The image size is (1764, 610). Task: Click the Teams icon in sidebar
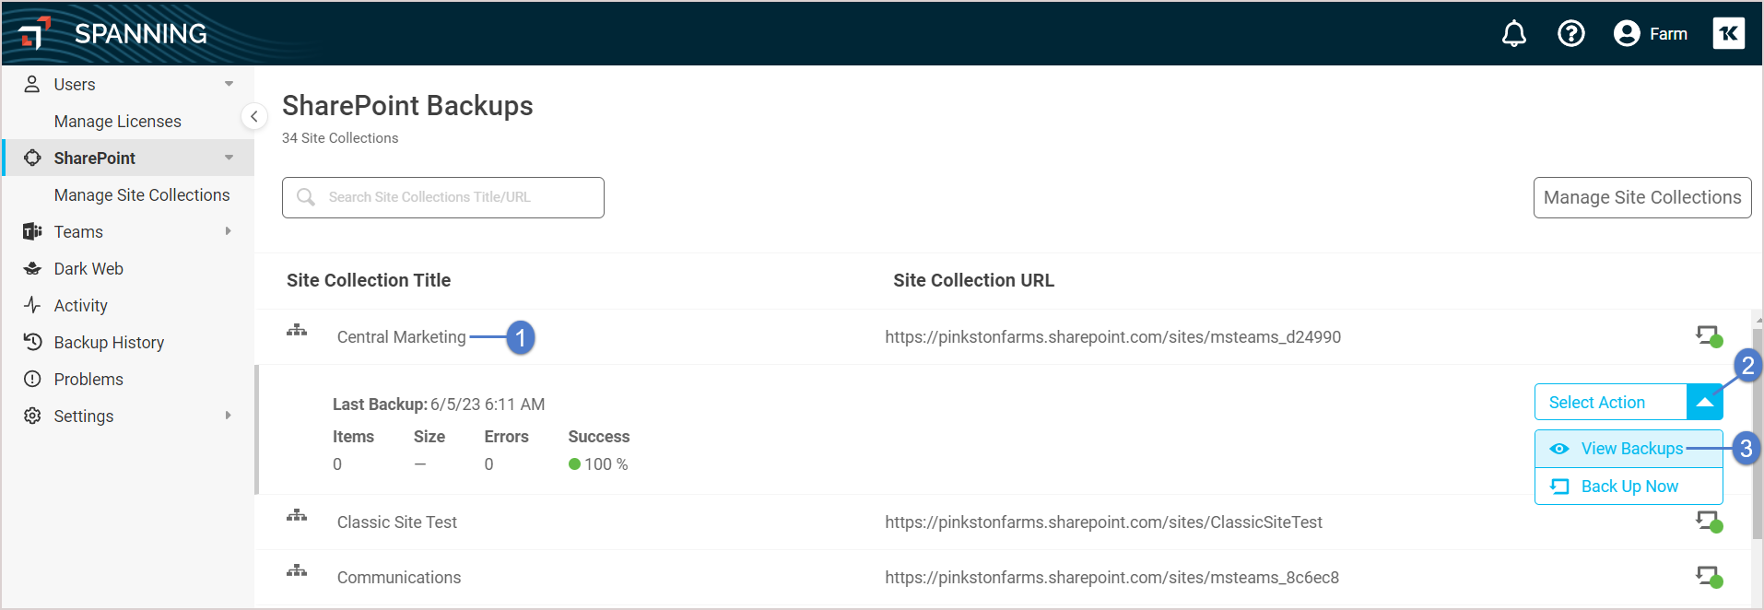click(32, 231)
